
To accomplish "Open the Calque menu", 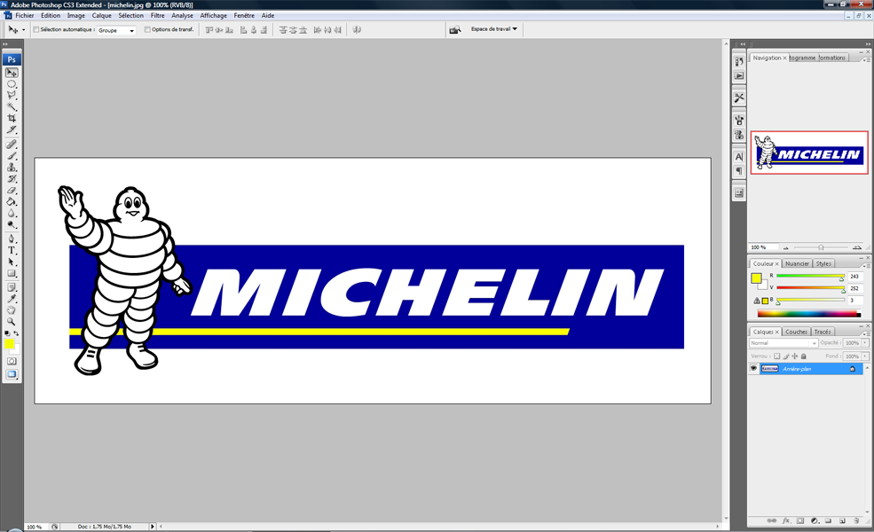I will click(101, 16).
